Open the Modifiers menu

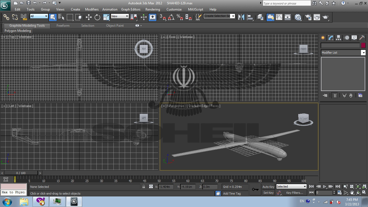92,9
